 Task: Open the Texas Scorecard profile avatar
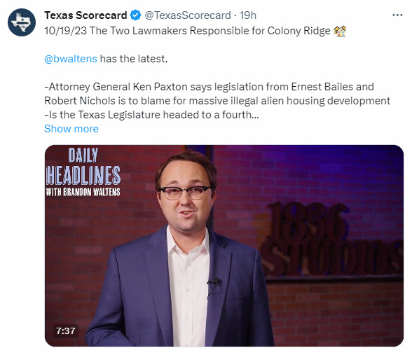click(x=22, y=22)
